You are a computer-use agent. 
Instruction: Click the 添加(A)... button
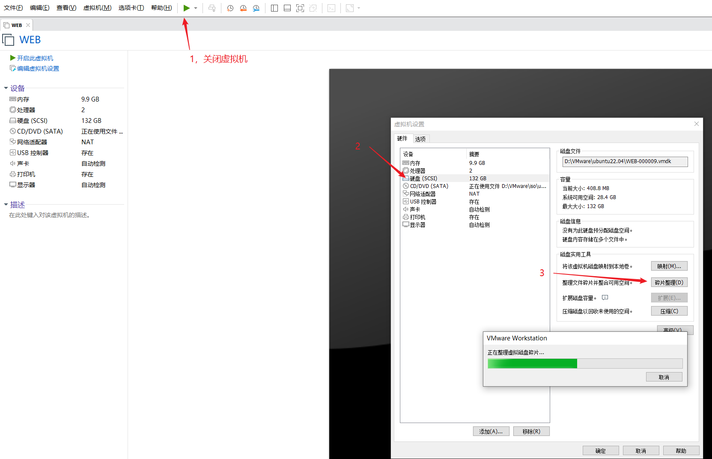[491, 431]
